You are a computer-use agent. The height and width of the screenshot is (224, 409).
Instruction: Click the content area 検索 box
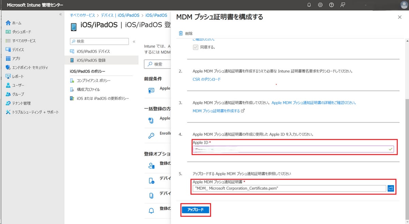[157, 64]
